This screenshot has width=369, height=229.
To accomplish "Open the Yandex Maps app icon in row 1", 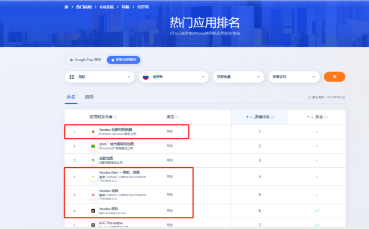I will point(93,132).
